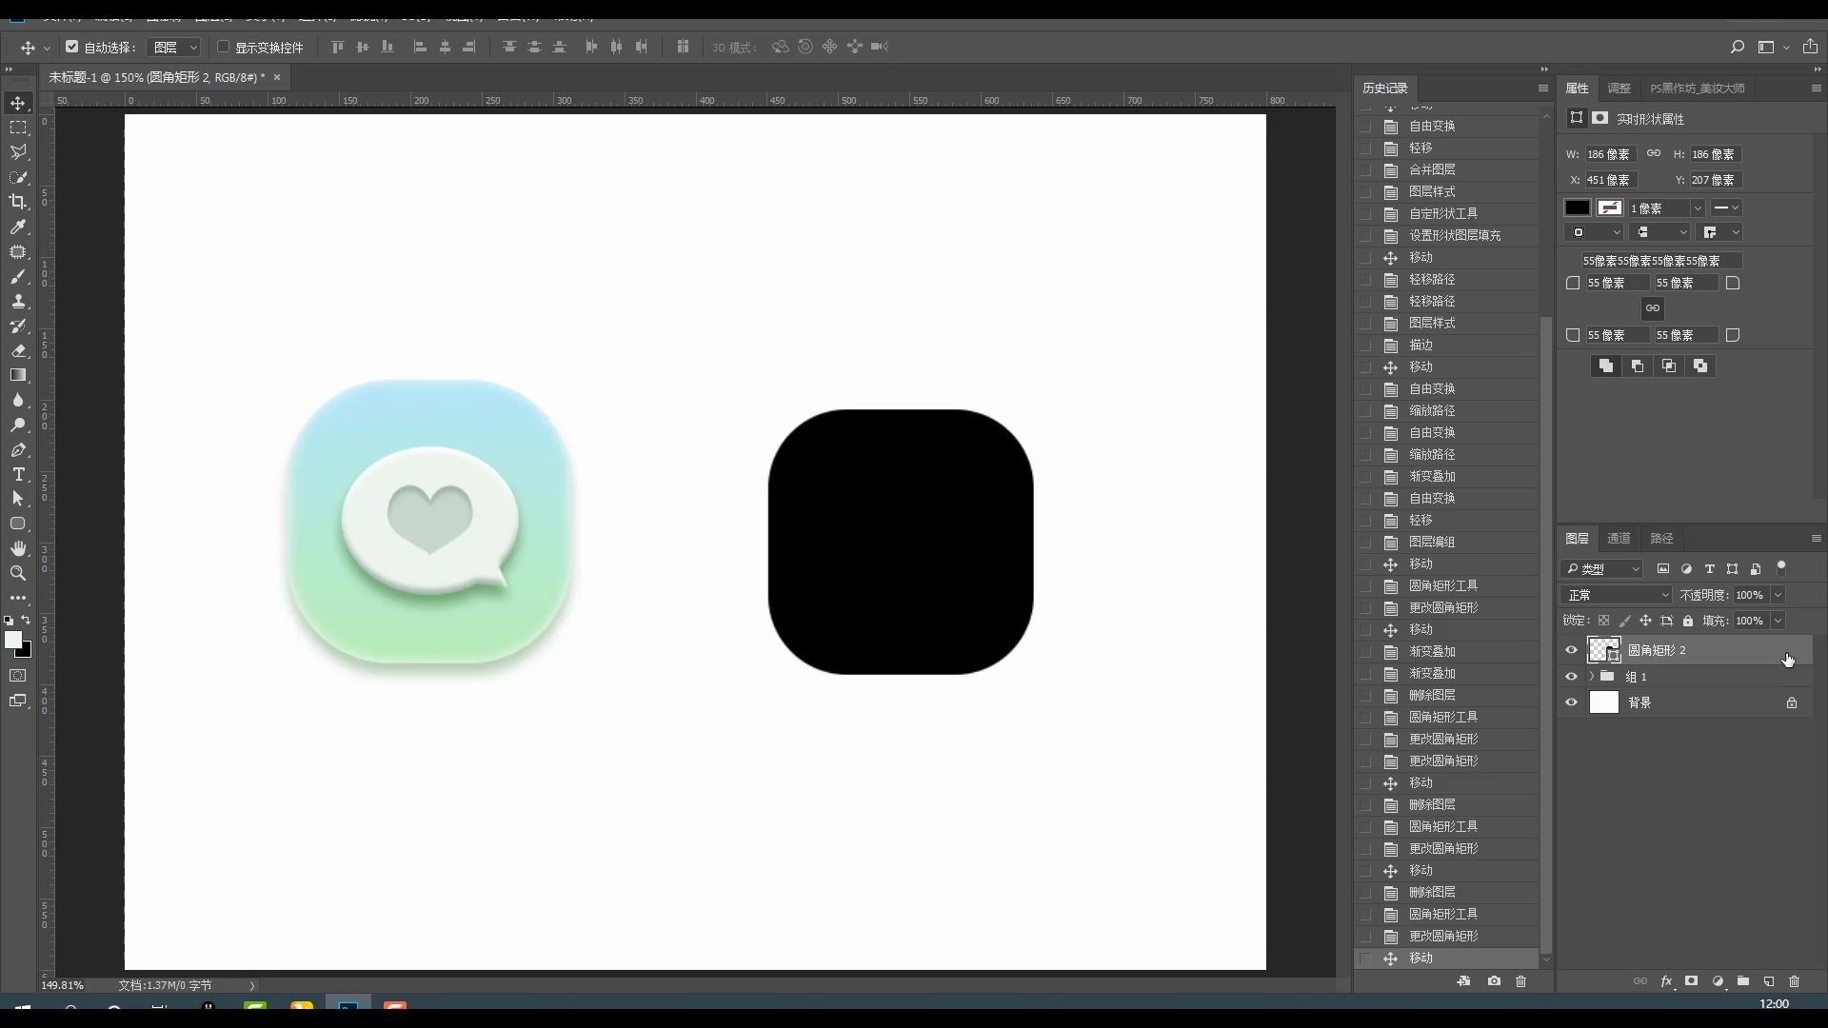Select the Zoom tool

(18, 573)
